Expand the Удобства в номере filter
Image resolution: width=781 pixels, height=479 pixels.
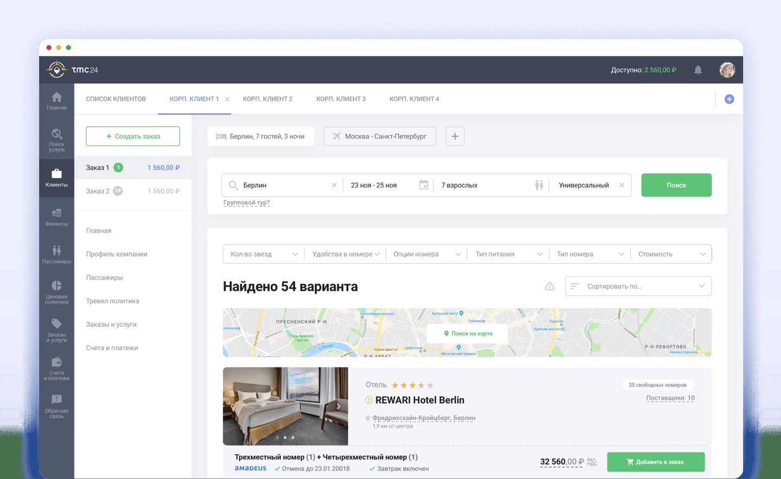(345, 254)
